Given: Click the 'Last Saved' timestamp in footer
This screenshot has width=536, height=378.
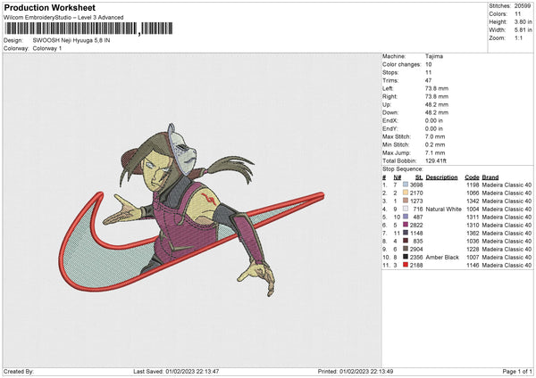Looking at the screenshot, I should (x=176, y=371).
